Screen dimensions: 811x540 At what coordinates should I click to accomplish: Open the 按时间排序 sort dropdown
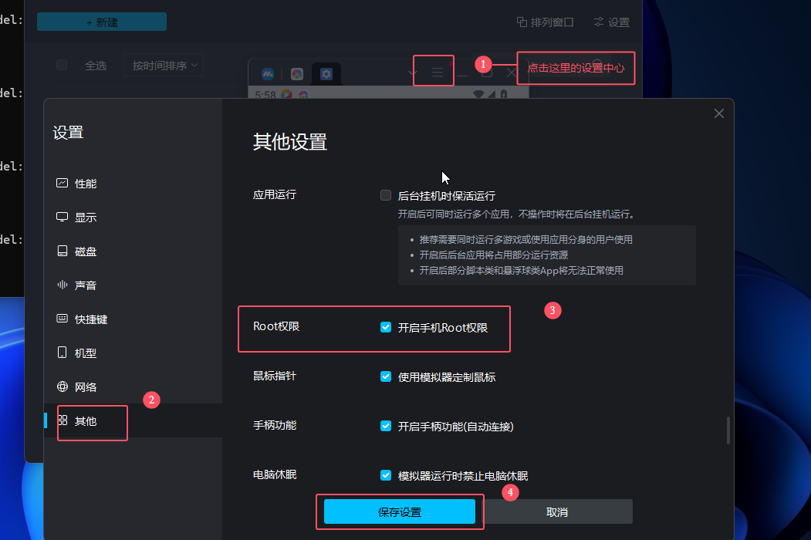tap(164, 65)
